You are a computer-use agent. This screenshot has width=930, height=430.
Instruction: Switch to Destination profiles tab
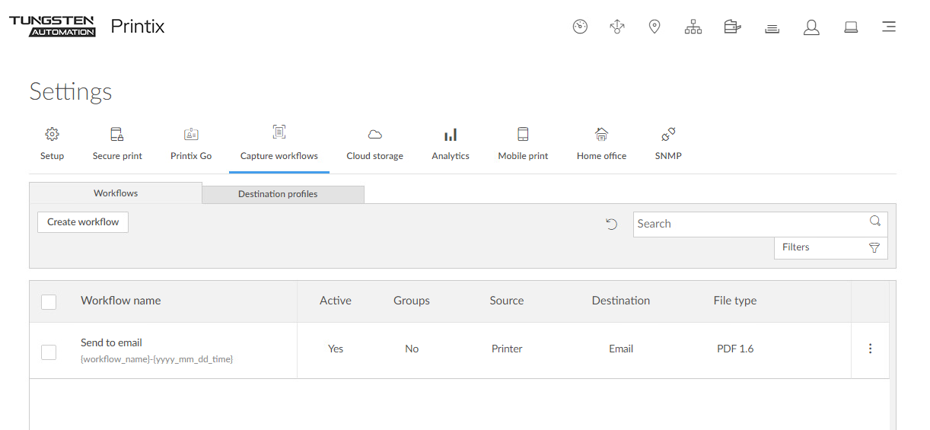[278, 194]
